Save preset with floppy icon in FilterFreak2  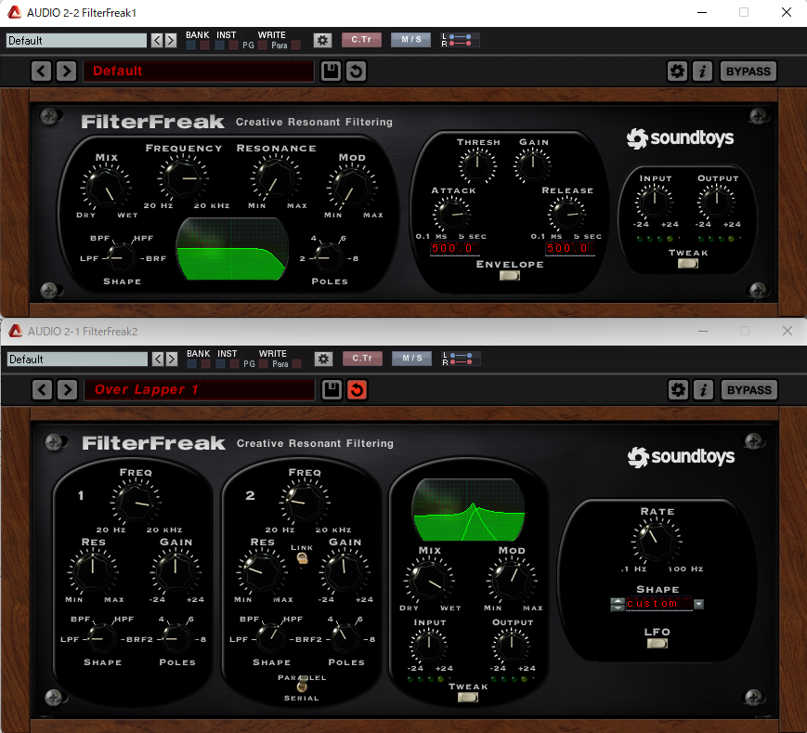[332, 389]
